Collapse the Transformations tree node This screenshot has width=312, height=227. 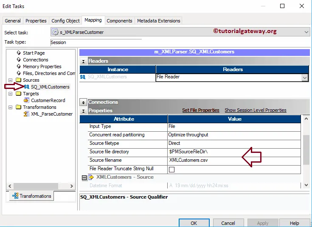click(10, 107)
